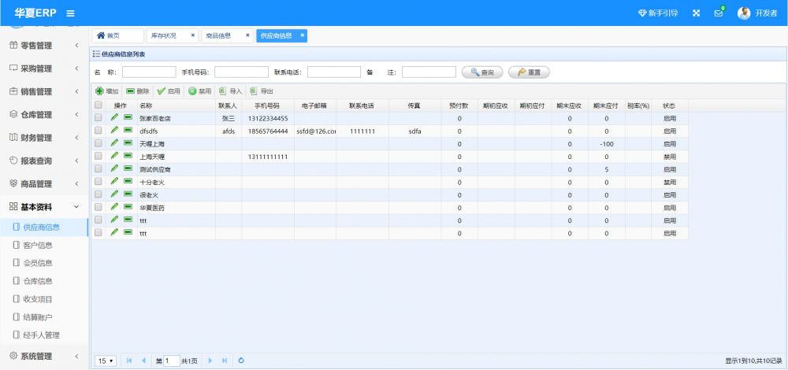Expand the 仓库管理 sidebar menu
Viewport: 788px width, 370px height.
(x=44, y=115)
